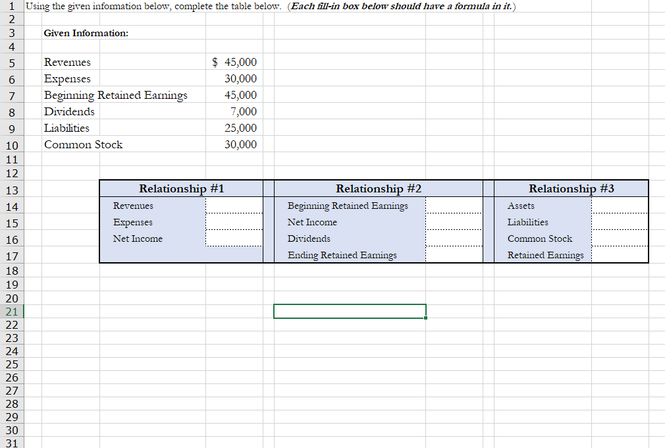Select the Revenues formula box in Relationship #1
Viewport: 665px width, 448px height.
pyautogui.click(x=234, y=207)
